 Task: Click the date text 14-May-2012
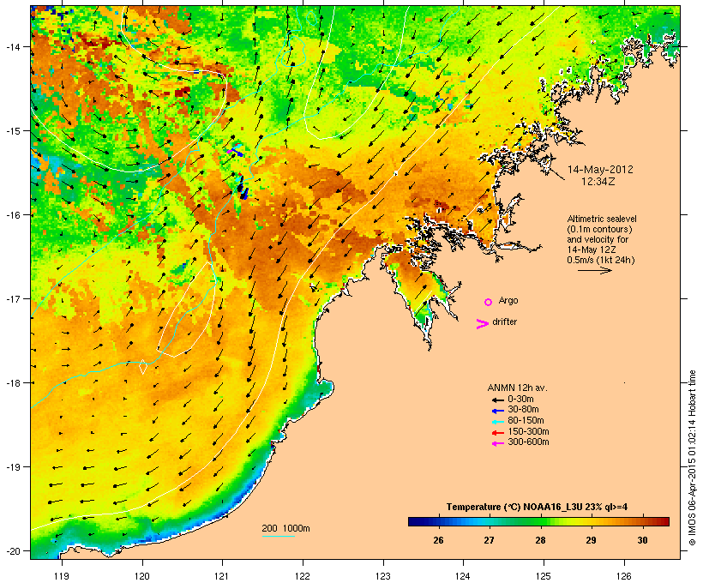tap(600, 170)
